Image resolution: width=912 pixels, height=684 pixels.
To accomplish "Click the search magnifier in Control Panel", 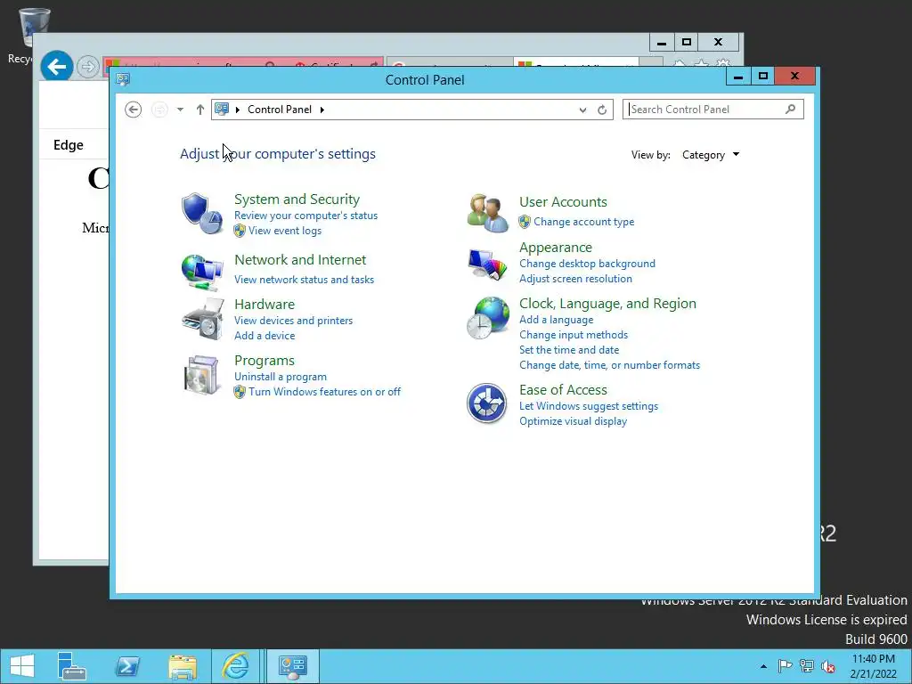I will tap(790, 109).
